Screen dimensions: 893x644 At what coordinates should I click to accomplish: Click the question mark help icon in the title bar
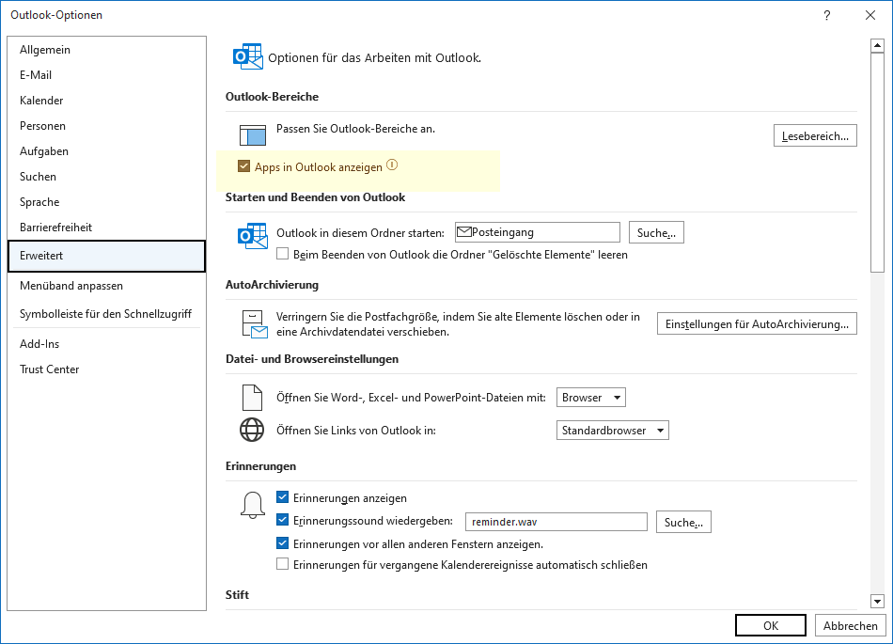coord(827,15)
